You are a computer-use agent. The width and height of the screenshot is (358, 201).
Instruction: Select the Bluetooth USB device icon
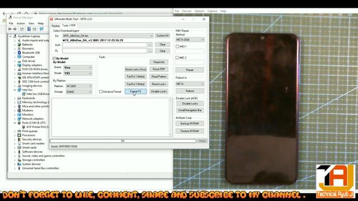(20, 52)
